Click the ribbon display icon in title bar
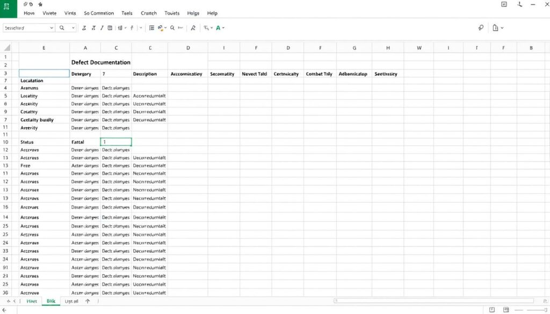This screenshot has height=314, width=550. pos(504,4)
